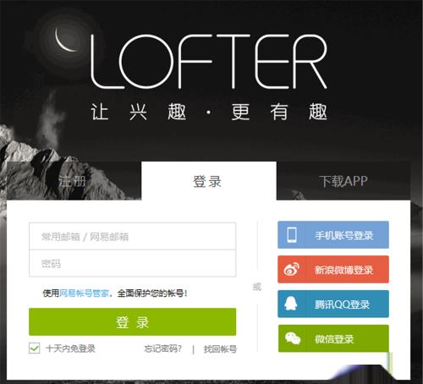Click the green 登录 button
The height and width of the screenshot is (384, 423).
[133, 322]
